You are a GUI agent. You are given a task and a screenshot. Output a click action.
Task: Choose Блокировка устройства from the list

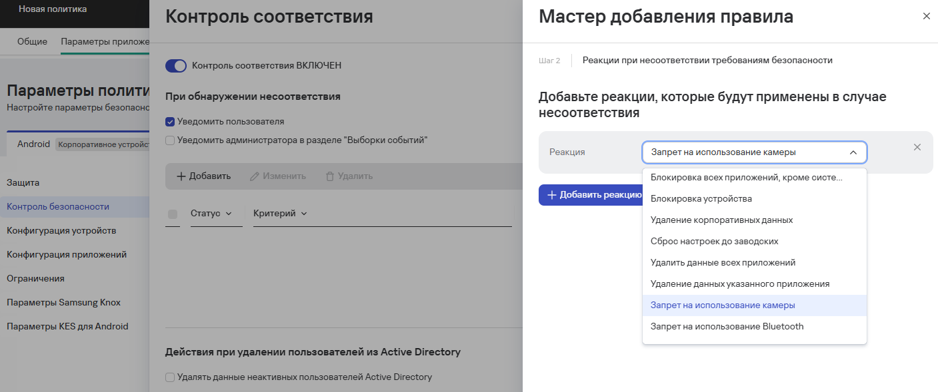pyautogui.click(x=701, y=199)
